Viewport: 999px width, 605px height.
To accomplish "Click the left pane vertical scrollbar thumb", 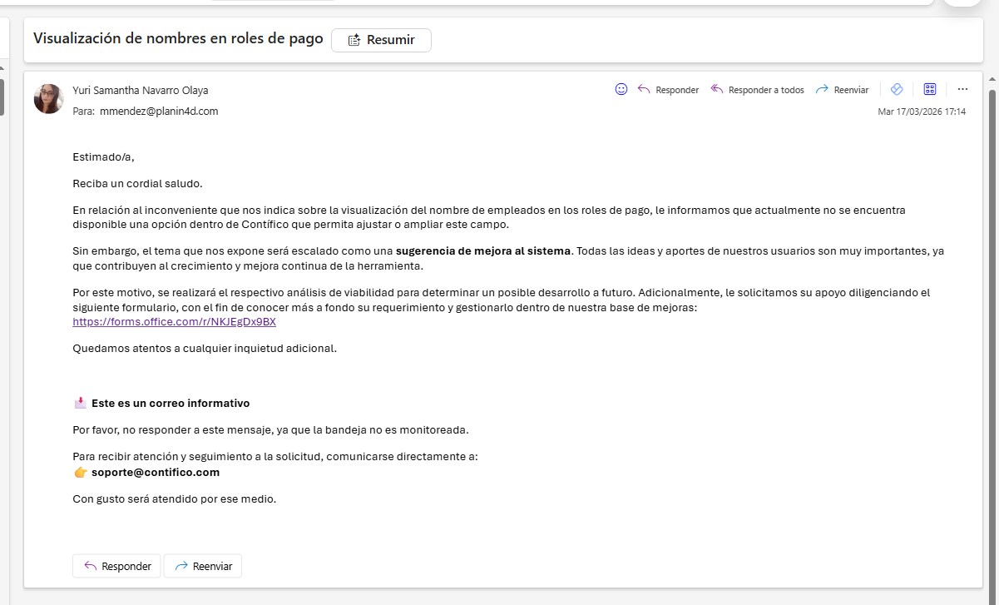I will click(x=2, y=96).
